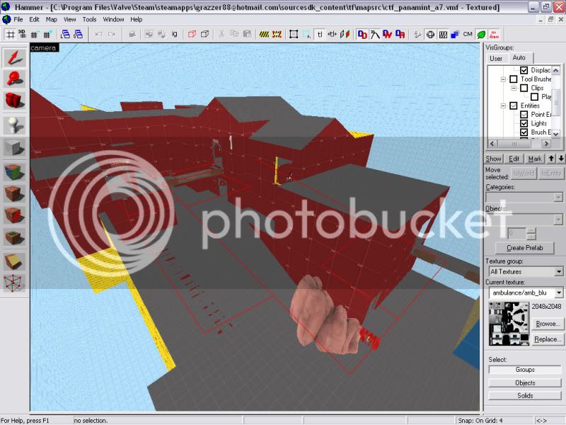The height and width of the screenshot is (425, 566).
Task: Click the Group selection icon
Action: 149,34
